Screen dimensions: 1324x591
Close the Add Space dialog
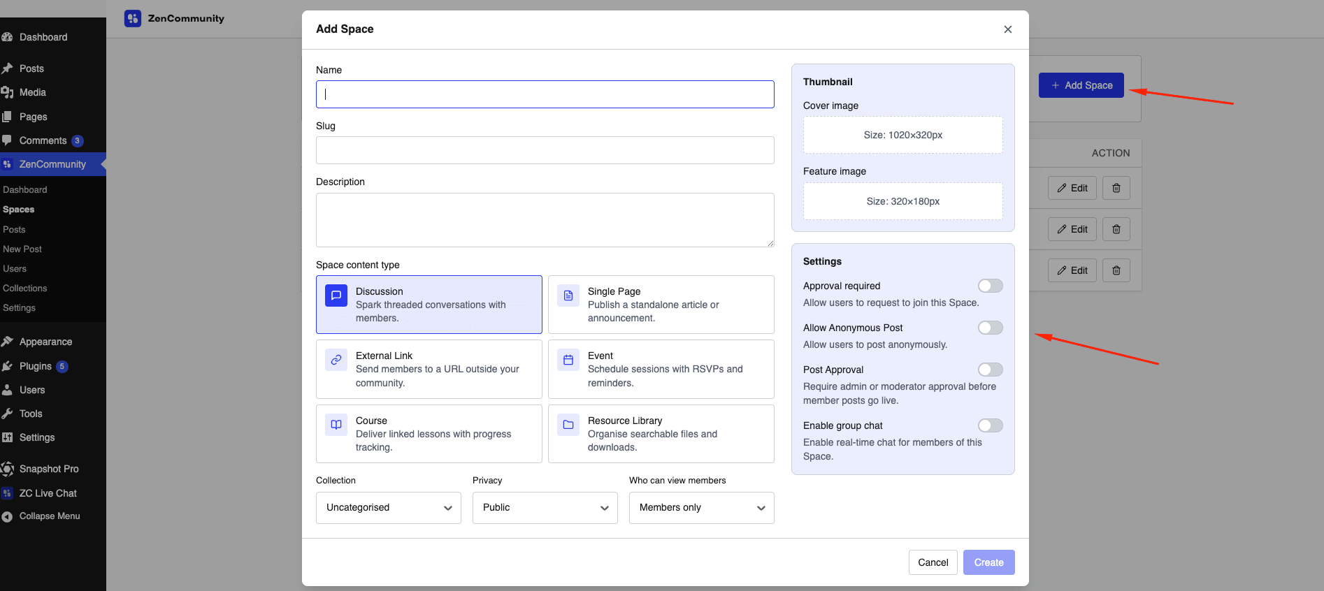[1008, 29]
